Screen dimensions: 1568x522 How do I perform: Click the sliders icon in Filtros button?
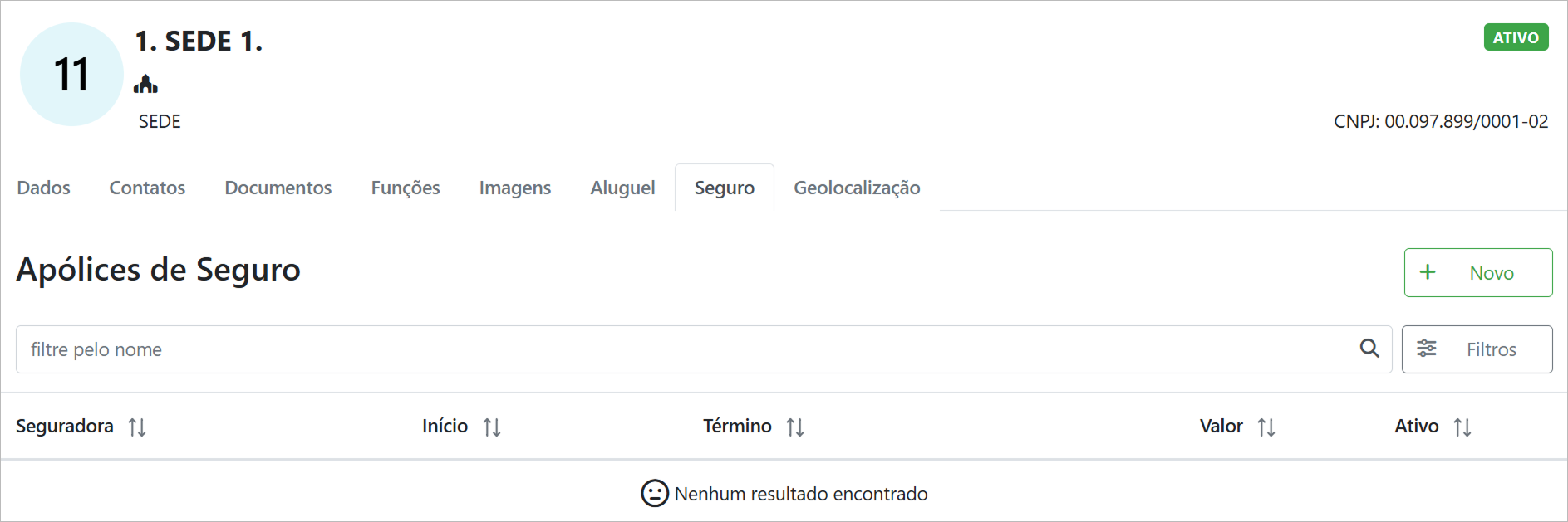[x=1427, y=349]
